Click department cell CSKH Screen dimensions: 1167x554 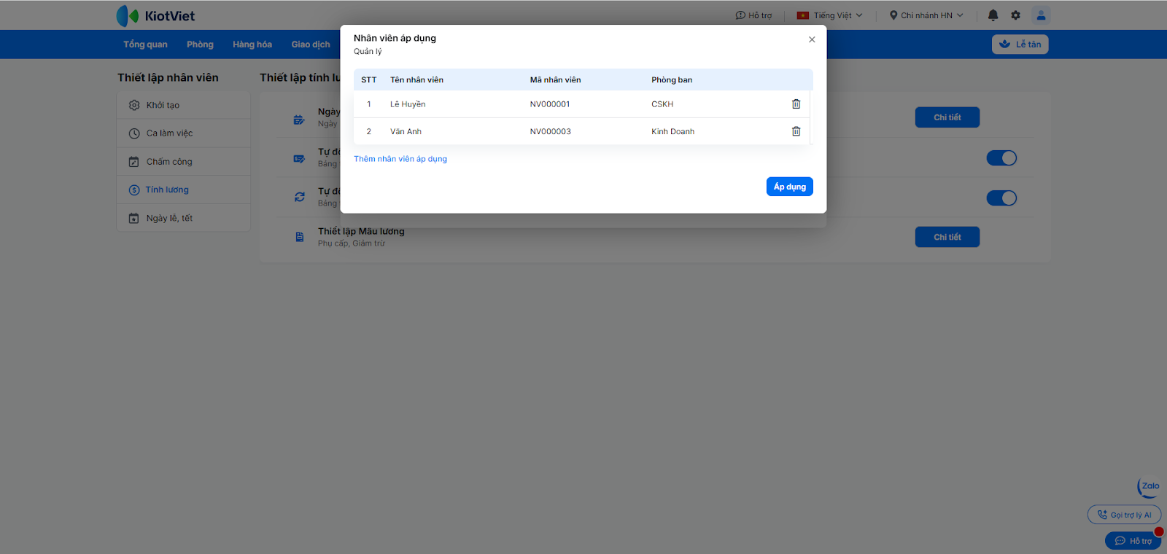[x=662, y=104]
